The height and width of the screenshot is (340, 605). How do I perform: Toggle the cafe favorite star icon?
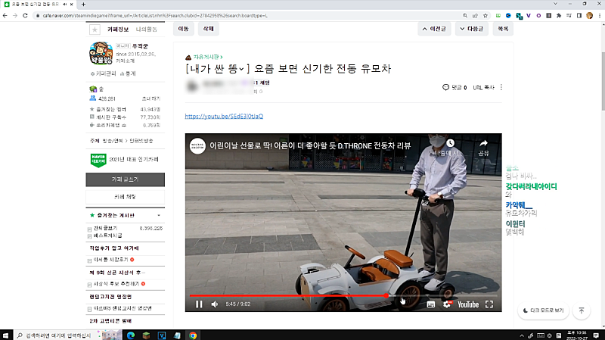tap(95, 30)
